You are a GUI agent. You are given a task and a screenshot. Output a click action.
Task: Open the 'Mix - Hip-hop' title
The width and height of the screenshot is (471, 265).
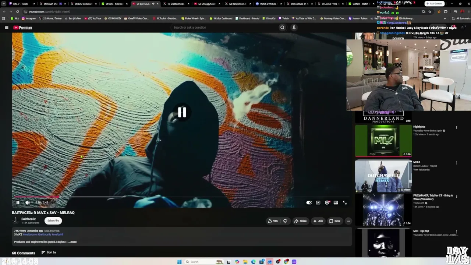pos(421,231)
